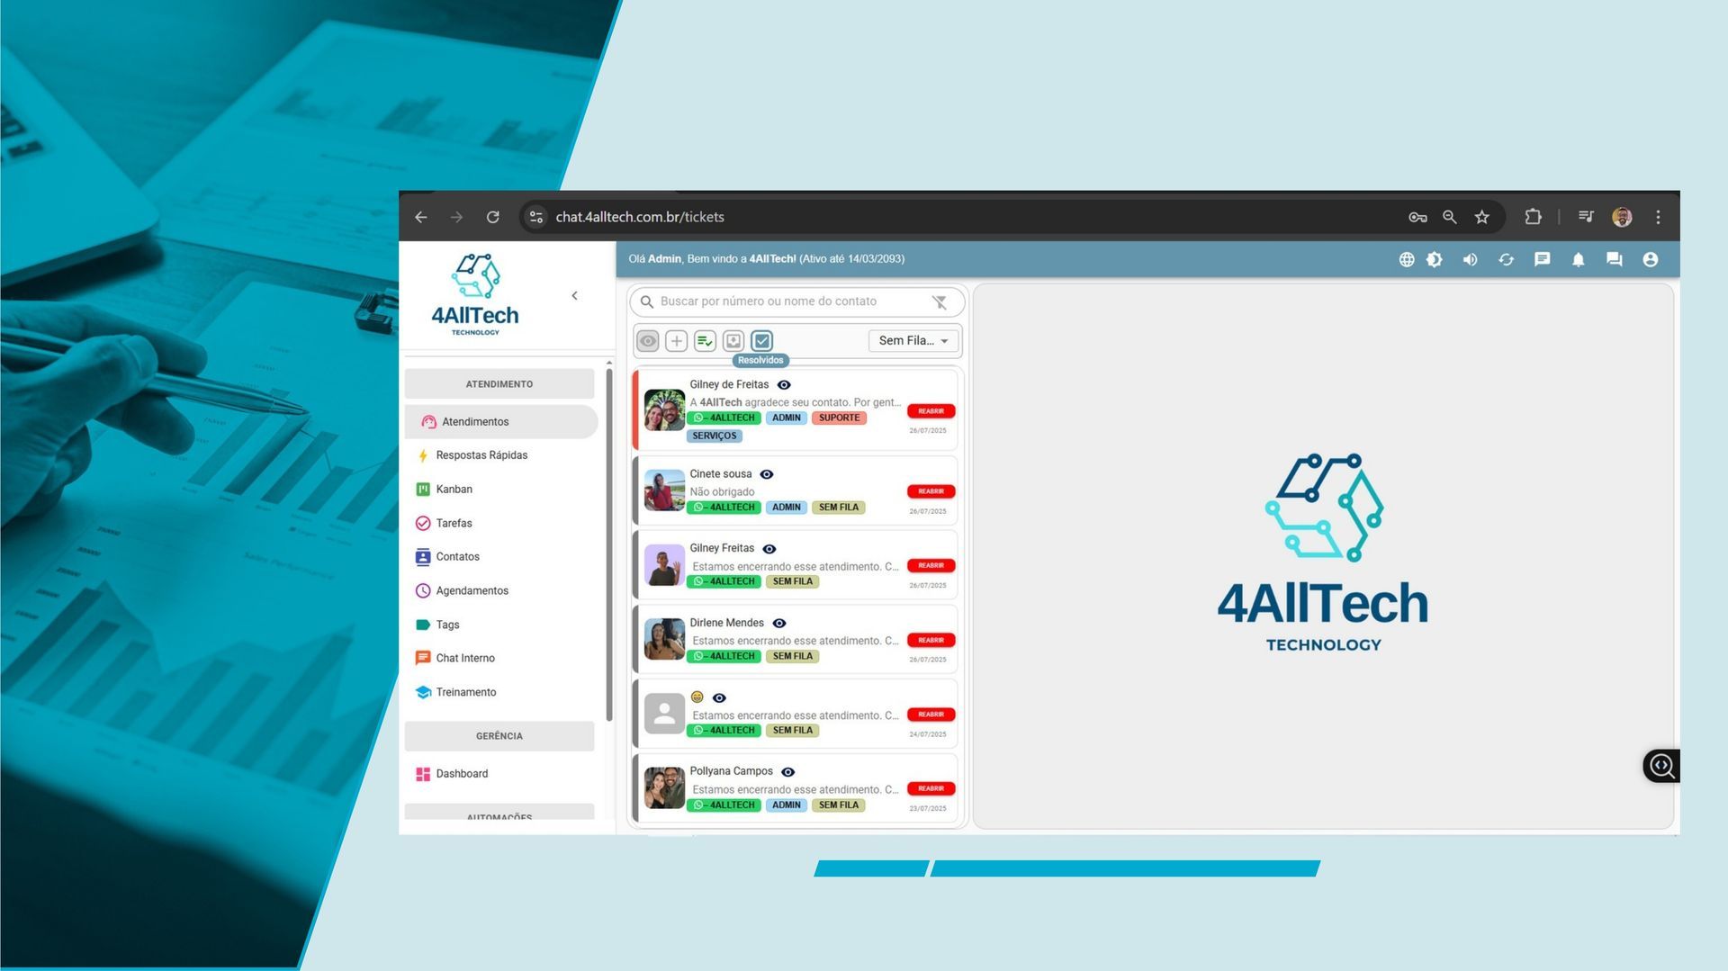Click the inbox download toolbar button
The height and width of the screenshot is (971, 1728).
733,341
